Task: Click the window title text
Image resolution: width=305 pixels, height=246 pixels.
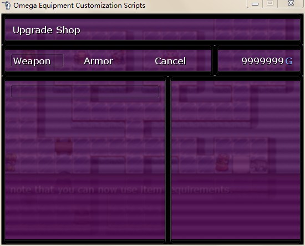Action: click(79, 6)
